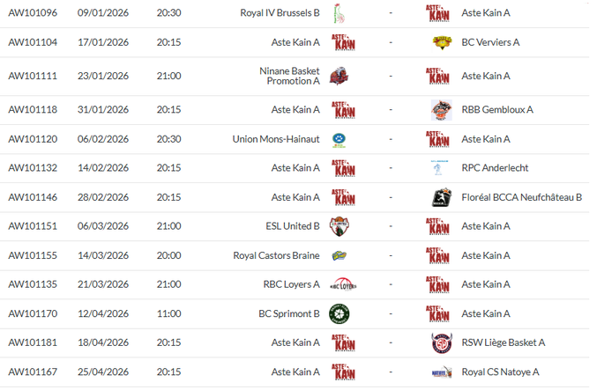The image size is (597, 390).
Task: Open the RPC Anderlecht team logo
Action: pos(441,168)
